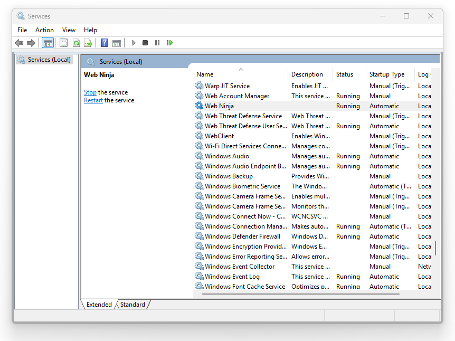Click the gear icon beside Windows Backup

point(200,176)
